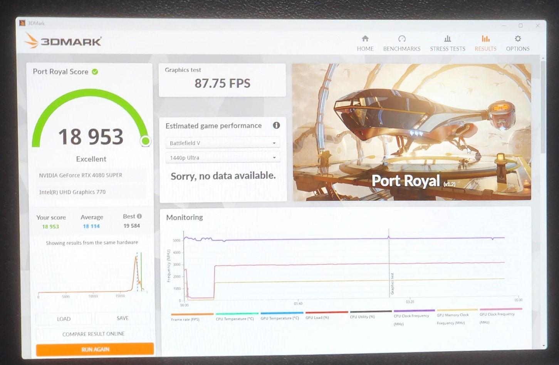Click the Home house icon
This screenshot has width=559, height=365.
tap(365, 39)
